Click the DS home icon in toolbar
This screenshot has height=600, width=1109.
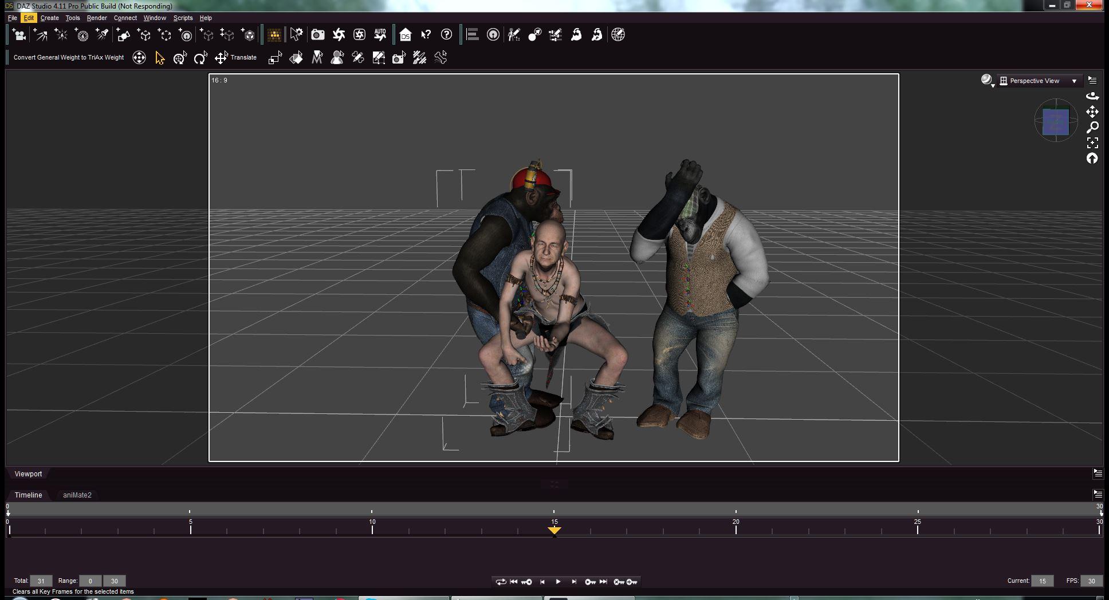(405, 35)
